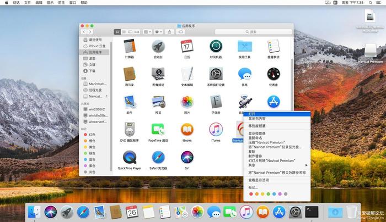Switch Finder to column view
Image resolution: width=386 pixels, height=222 pixels.
point(130,32)
